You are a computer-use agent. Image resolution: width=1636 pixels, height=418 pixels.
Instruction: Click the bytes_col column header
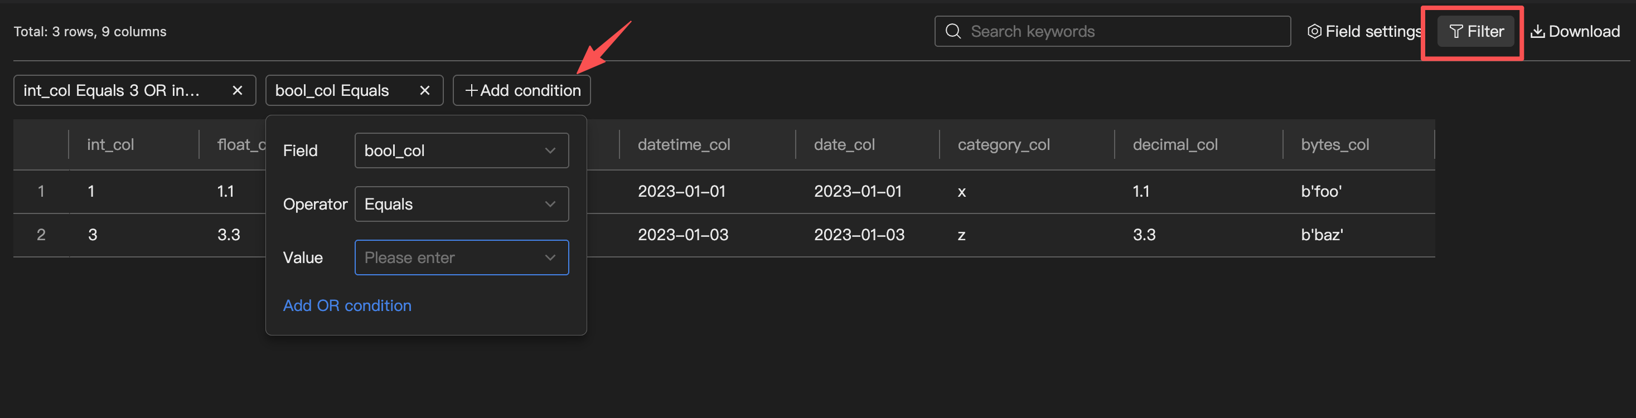click(x=1334, y=145)
